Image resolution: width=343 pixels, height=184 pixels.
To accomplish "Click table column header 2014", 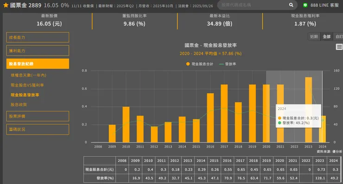I will (x=201, y=160).
